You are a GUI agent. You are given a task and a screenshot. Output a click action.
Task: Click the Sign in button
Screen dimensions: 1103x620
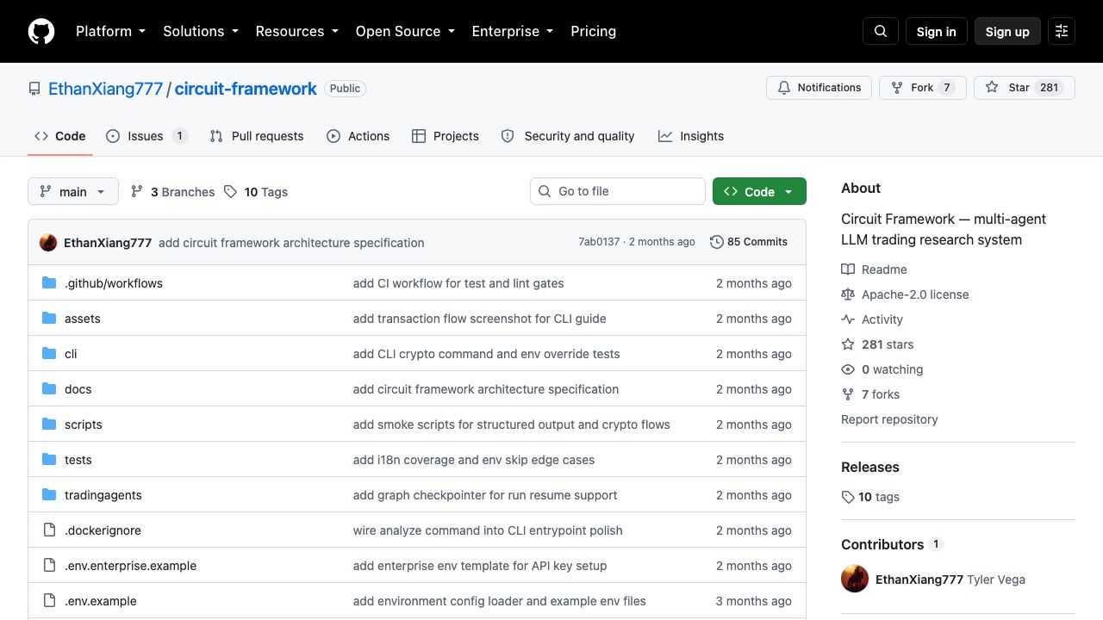click(937, 31)
